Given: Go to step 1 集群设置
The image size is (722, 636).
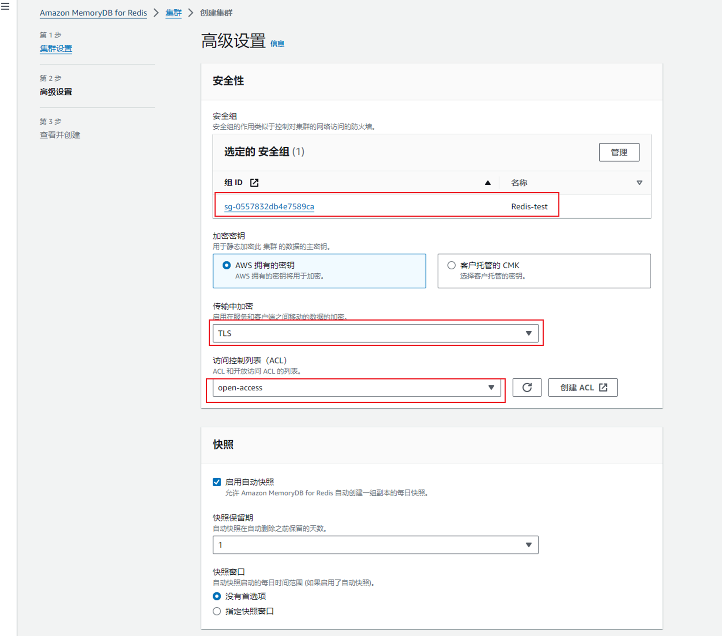Looking at the screenshot, I should tap(56, 48).
